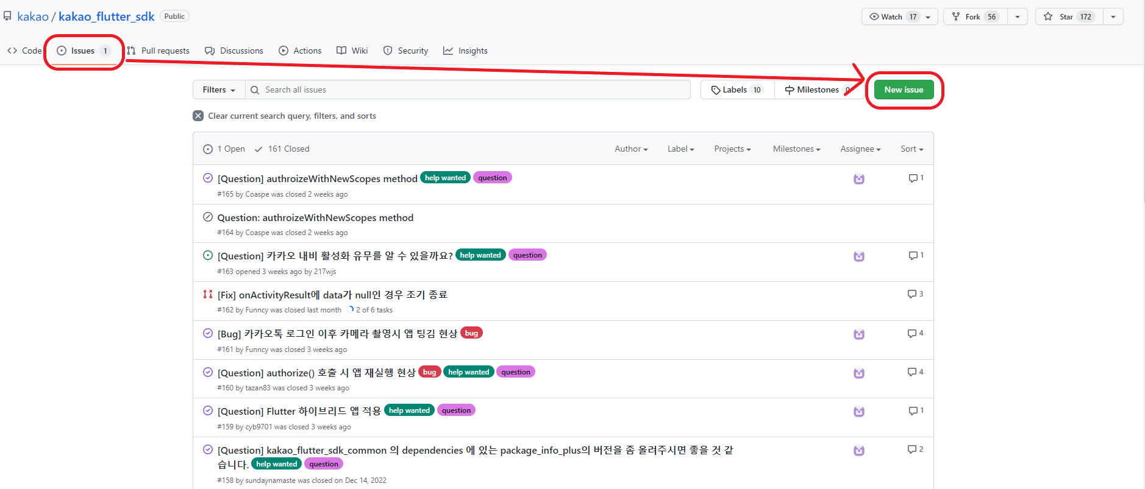Screen dimensions: 1145x489
Task: Open the Wiki tab
Action: coord(352,51)
